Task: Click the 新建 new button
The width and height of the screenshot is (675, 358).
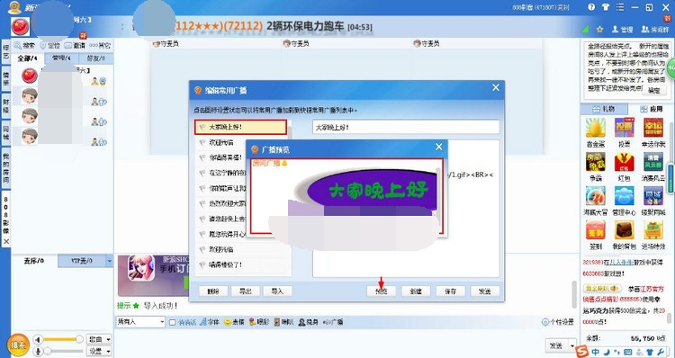Action: 416,291
